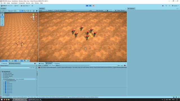Switch to the Game tab
Image resolution: width=180 pixels, height=101 pixels.
pos(42,9)
